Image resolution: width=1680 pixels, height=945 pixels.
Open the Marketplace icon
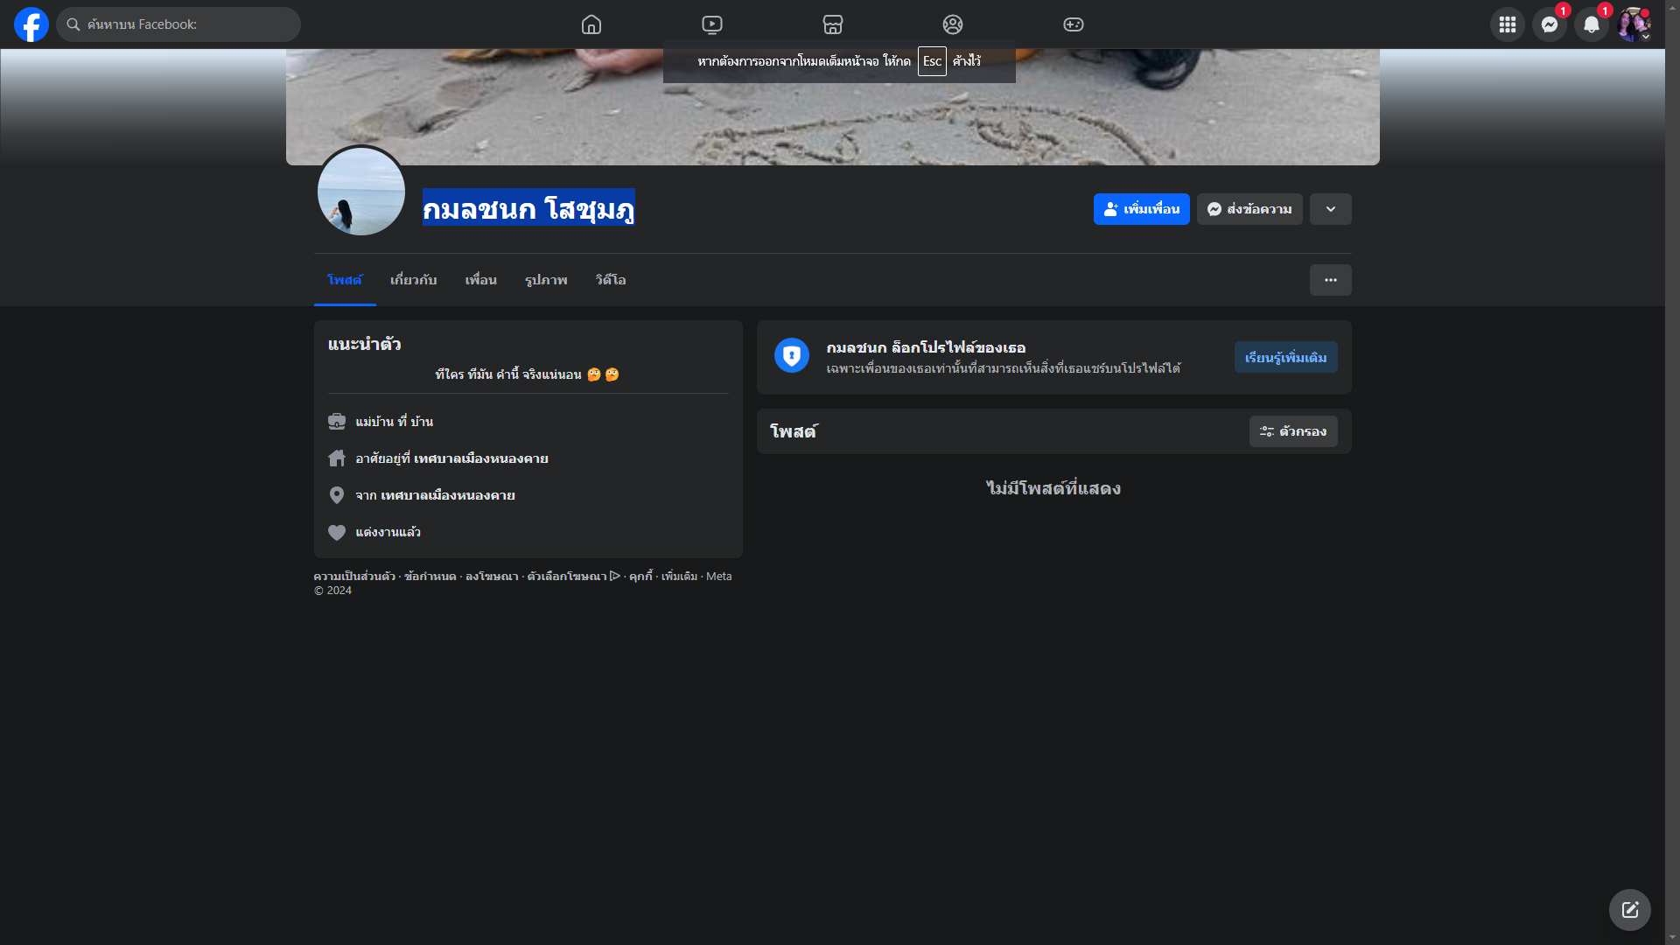pos(832,24)
